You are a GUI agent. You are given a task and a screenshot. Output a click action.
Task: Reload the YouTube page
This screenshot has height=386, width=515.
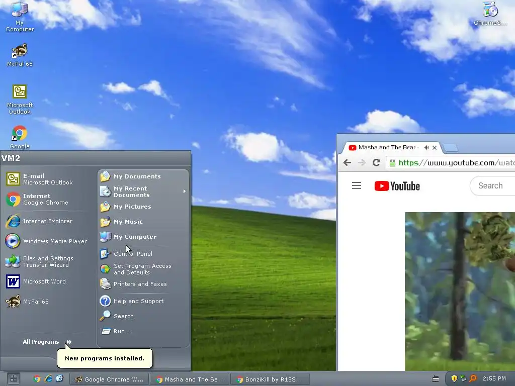(376, 162)
